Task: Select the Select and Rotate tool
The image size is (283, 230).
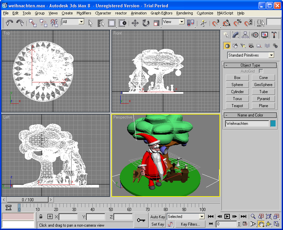Action: pos(146,23)
